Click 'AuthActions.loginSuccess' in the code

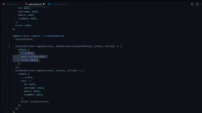pyautogui.click(x=36, y=46)
